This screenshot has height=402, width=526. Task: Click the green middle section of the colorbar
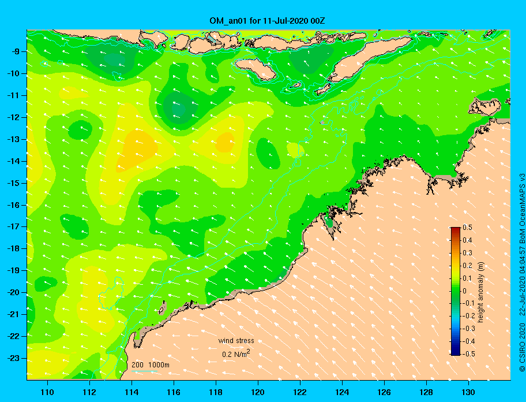click(x=456, y=291)
